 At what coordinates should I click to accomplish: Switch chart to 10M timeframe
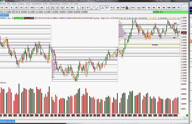[x=169, y=8]
